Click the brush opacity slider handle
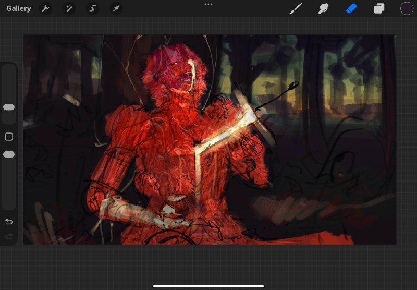 click(9, 154)
